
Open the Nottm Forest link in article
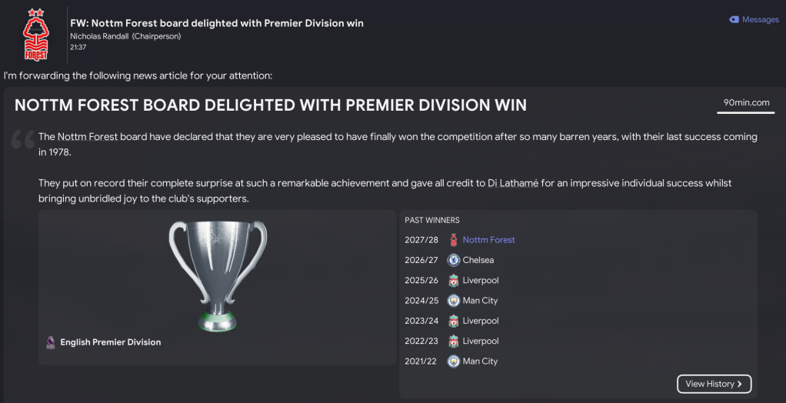tap(88, 137)
